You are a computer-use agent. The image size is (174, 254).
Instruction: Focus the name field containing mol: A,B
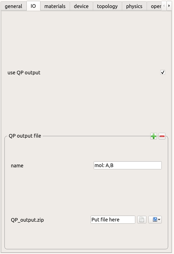128,165
